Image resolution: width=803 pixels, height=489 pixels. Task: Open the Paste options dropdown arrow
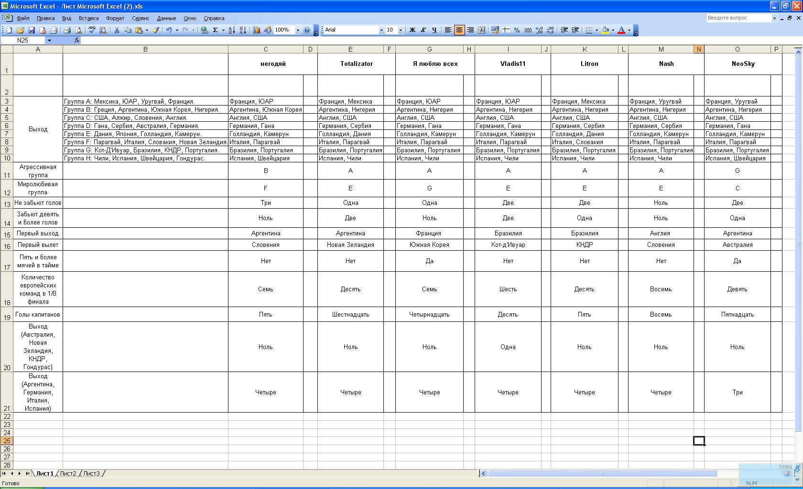click(147, 30)
